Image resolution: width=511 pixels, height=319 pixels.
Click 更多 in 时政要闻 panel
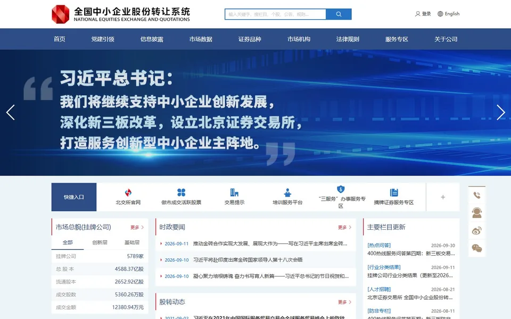click(x=344, y=227)
